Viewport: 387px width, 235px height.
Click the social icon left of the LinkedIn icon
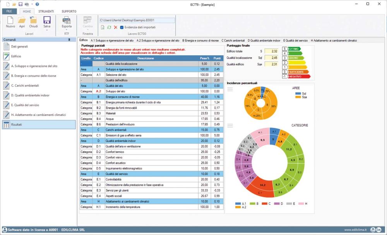click(373, 230)
